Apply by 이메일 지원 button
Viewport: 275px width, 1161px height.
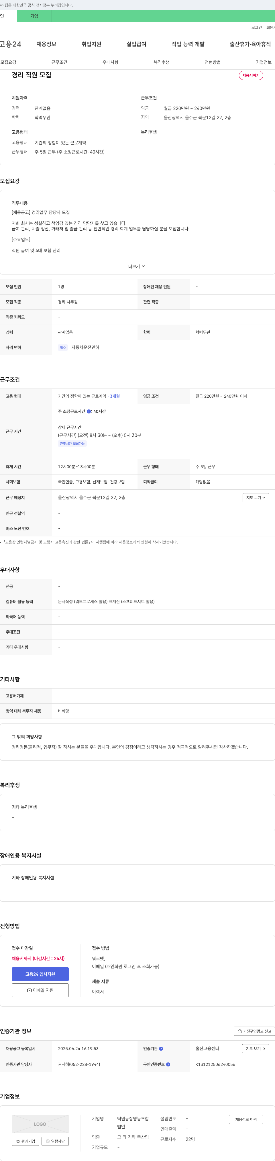click(x=40, y=990)
